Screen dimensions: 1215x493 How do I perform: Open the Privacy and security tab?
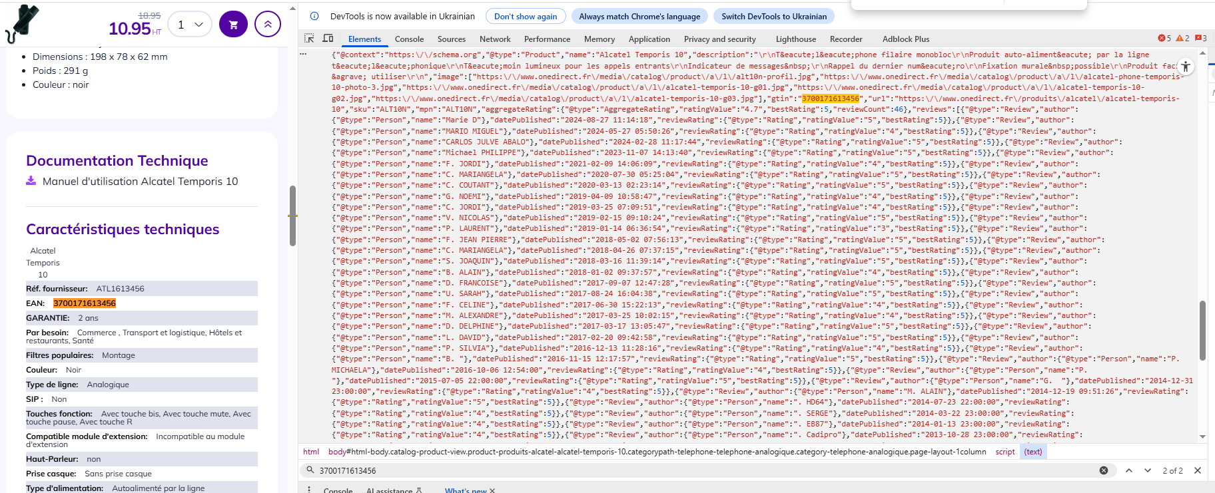[720, 39]
